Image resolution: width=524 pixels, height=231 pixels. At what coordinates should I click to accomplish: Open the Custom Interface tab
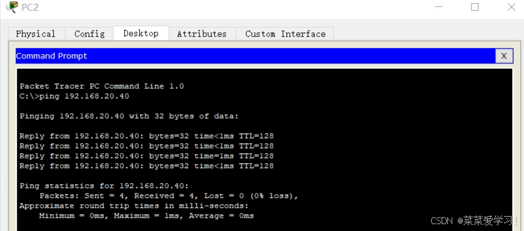[285, 34]
